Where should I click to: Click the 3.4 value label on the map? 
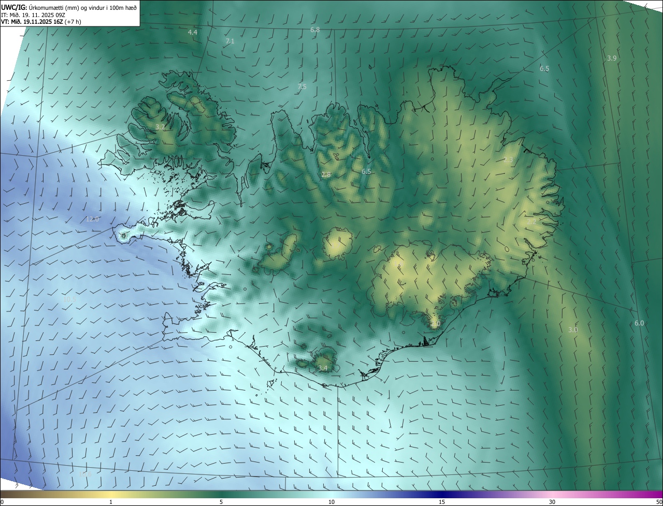click(x=323, y=368)
